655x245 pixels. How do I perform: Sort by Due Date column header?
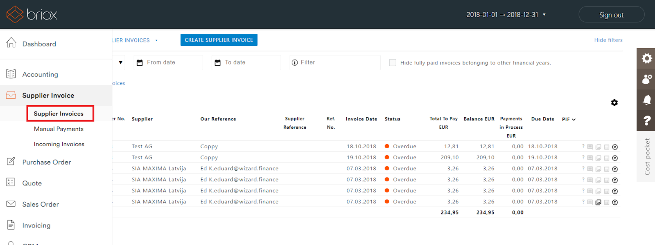tap(543, 119)
